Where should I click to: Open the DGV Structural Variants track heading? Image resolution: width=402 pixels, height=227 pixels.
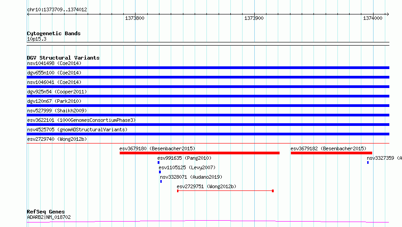click(x=63, y=58)
